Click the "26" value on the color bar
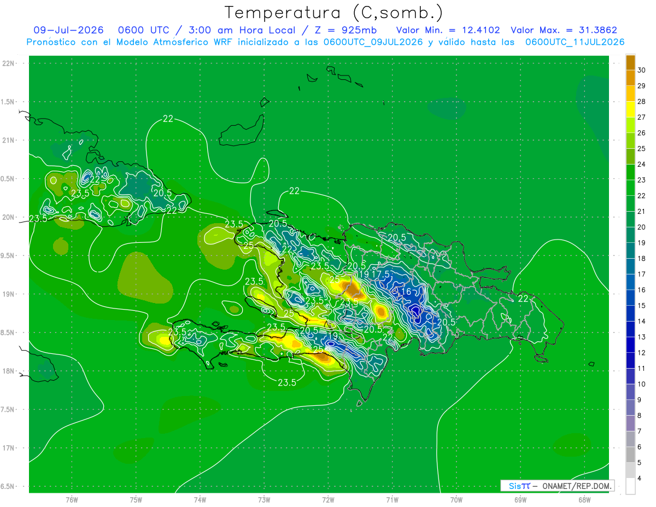Screen dimensions: 656x507 (x=642, y=133)
